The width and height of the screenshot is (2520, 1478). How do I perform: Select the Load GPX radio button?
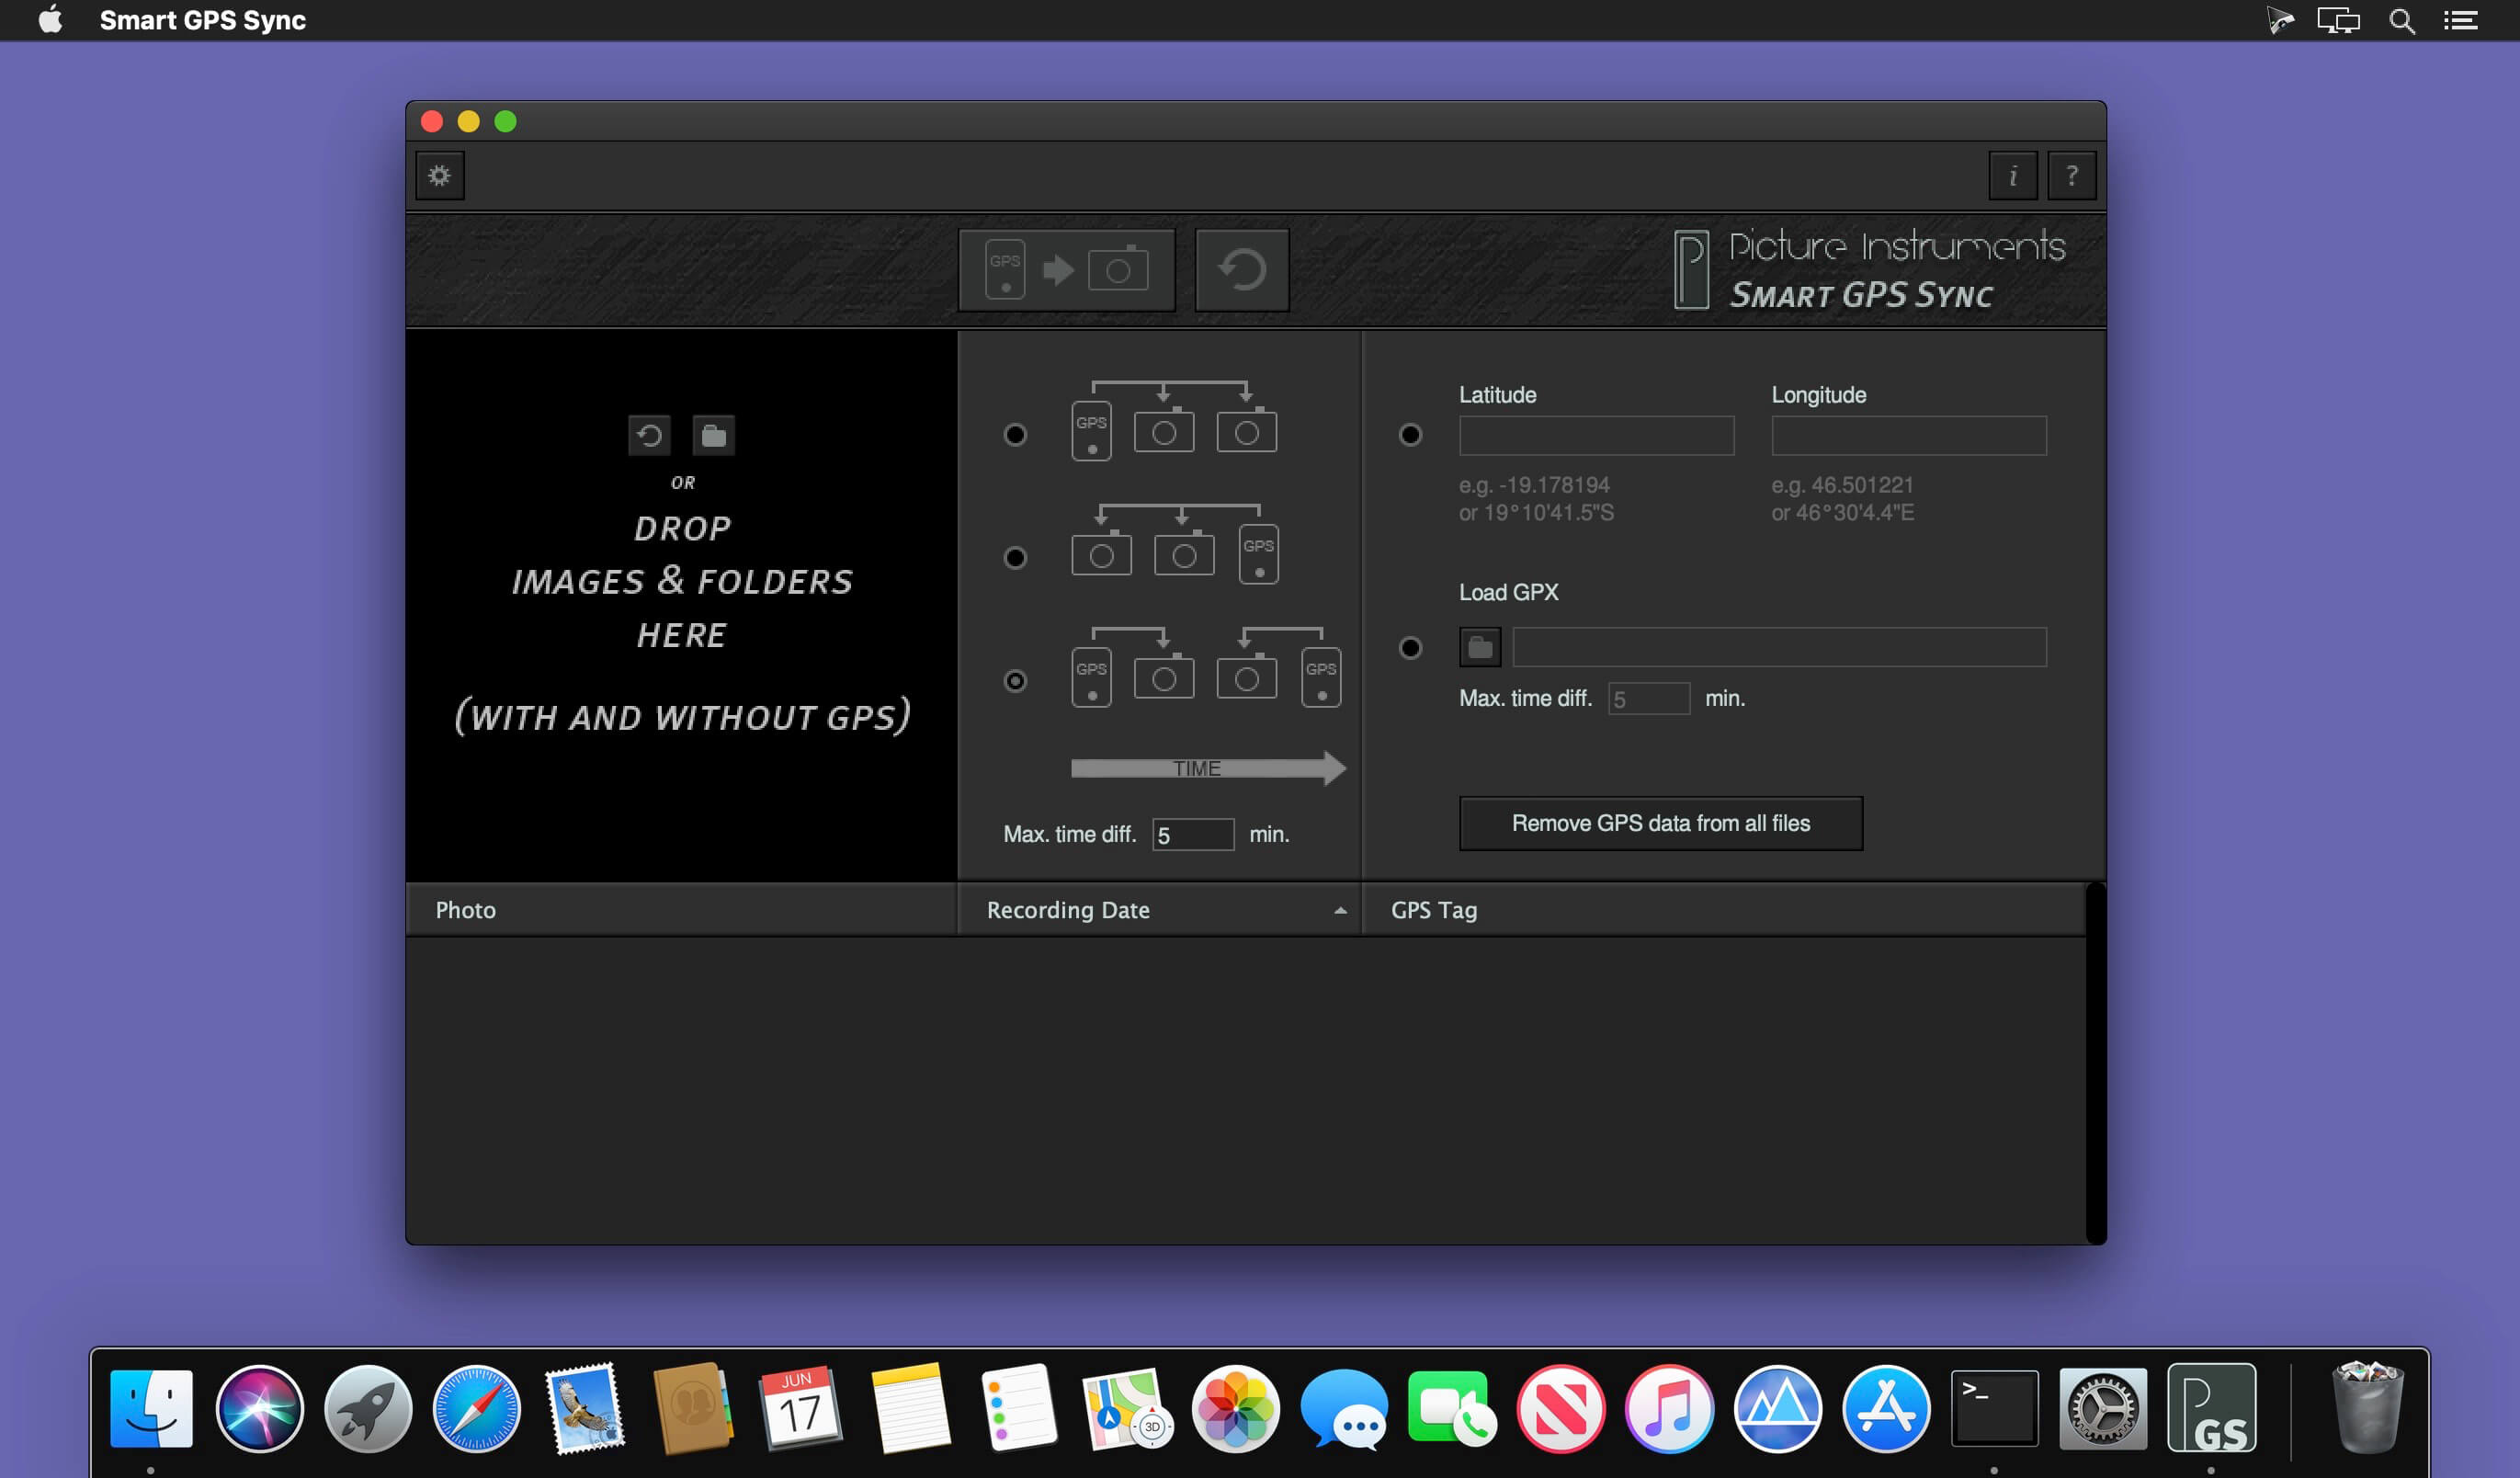(x=1410, y=648)
